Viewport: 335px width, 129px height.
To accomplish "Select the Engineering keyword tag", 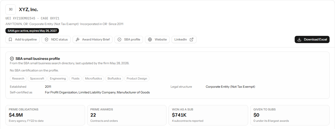I will coord(58,78).
